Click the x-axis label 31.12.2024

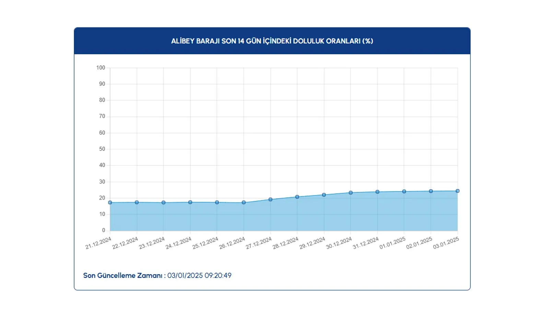[366, 243]
